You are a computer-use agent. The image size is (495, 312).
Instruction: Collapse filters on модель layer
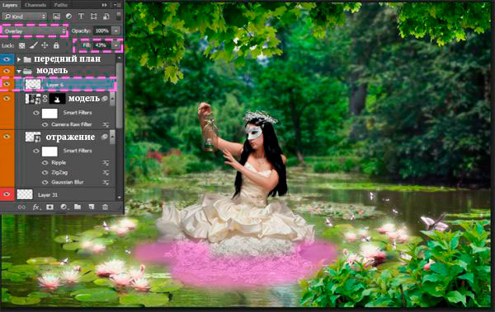point(112,99)
